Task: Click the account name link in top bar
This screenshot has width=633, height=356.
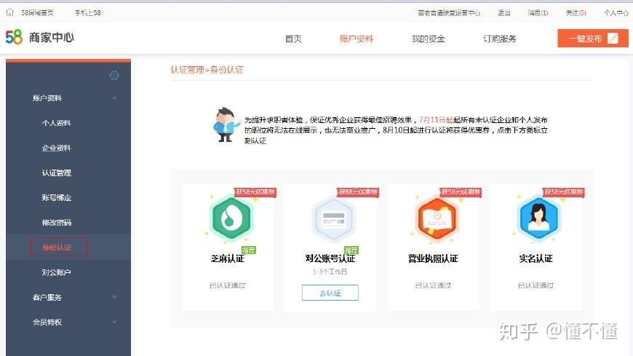Action: click(x=449, y=13)
